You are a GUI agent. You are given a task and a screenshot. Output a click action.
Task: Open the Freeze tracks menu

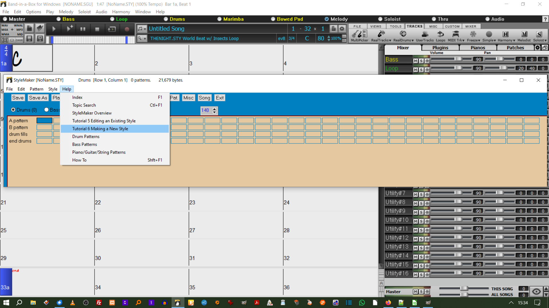(473, 36)
